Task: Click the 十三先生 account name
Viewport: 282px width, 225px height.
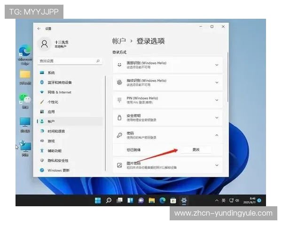Action: [x=62, y=42]
